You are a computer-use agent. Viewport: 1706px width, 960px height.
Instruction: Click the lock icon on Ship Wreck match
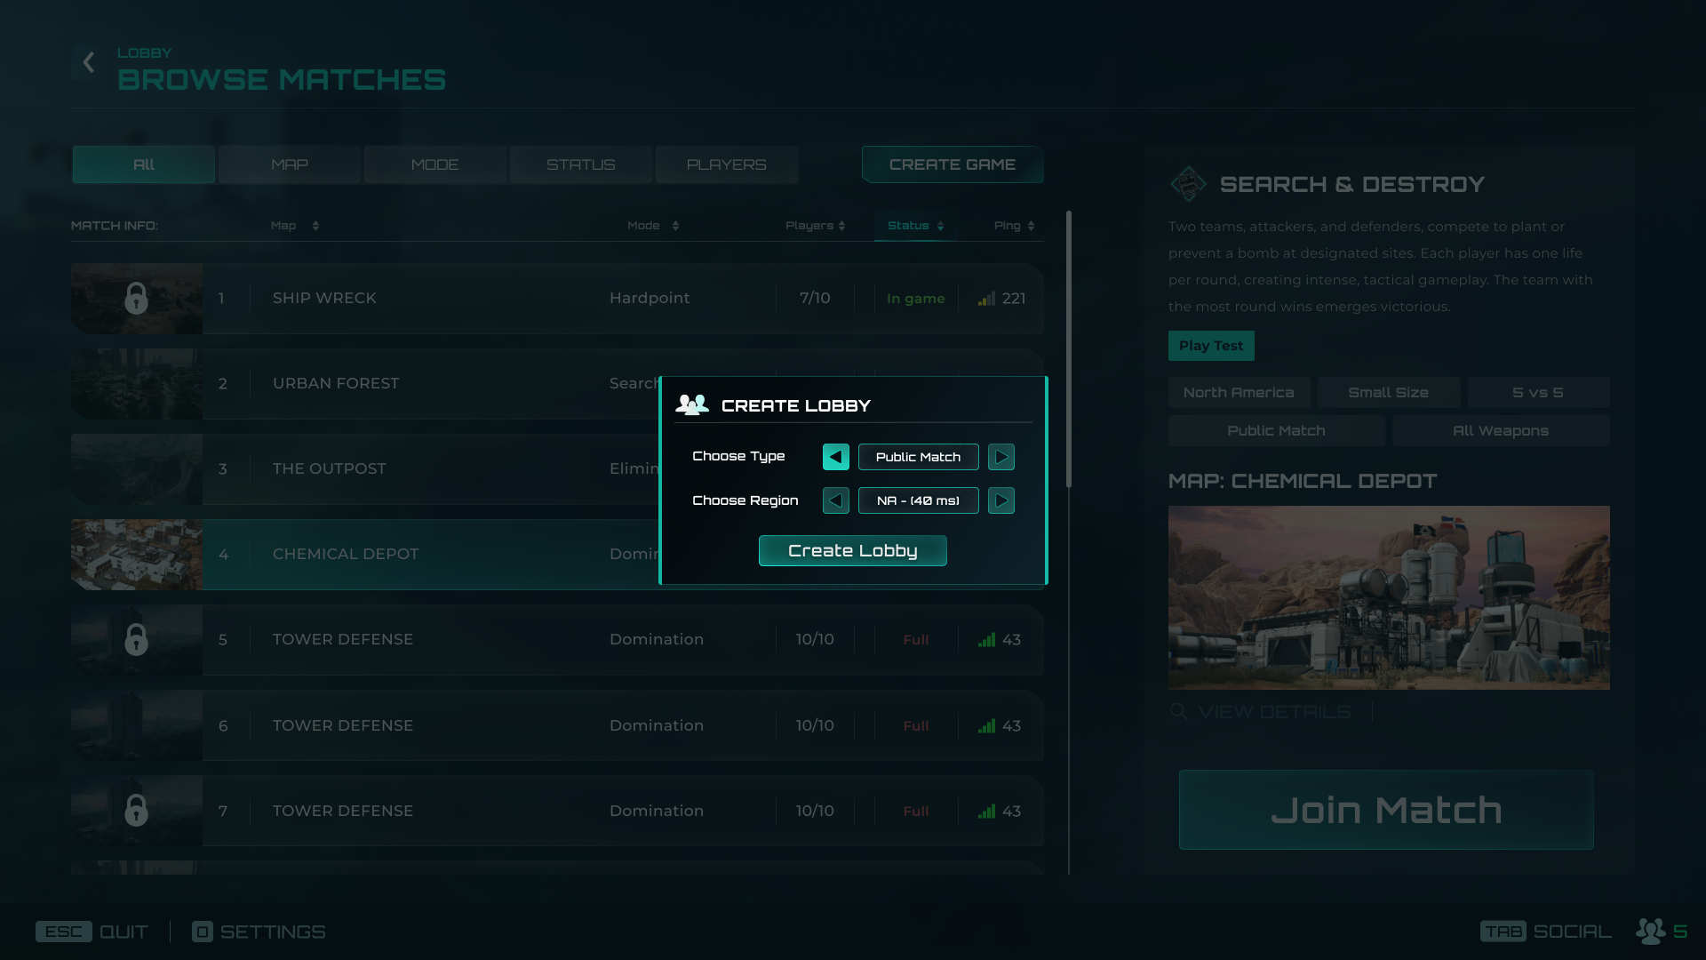pos(136,299)
